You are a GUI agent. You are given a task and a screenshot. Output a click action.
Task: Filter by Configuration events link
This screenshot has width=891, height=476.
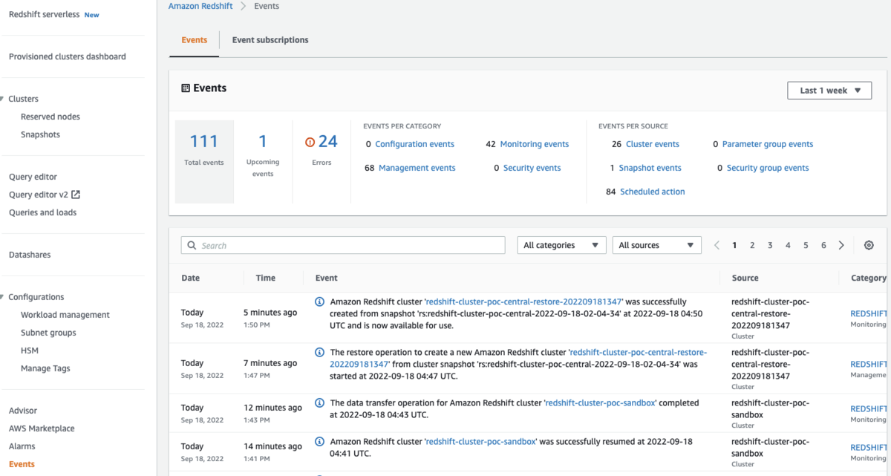tap(414, 144)
